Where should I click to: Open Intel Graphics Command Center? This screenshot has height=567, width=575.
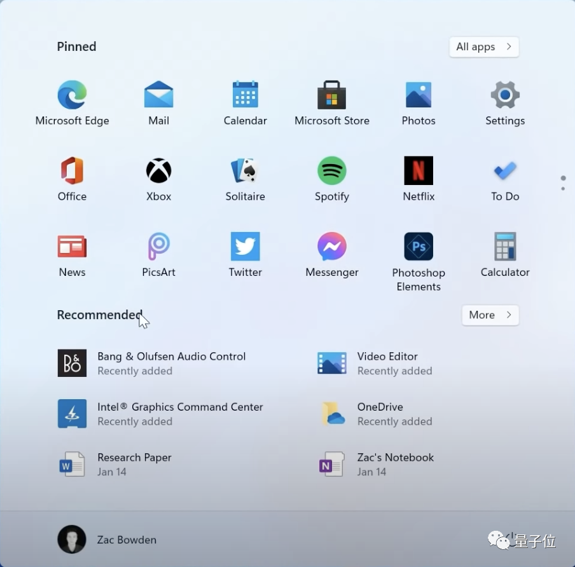click(160, 414)
